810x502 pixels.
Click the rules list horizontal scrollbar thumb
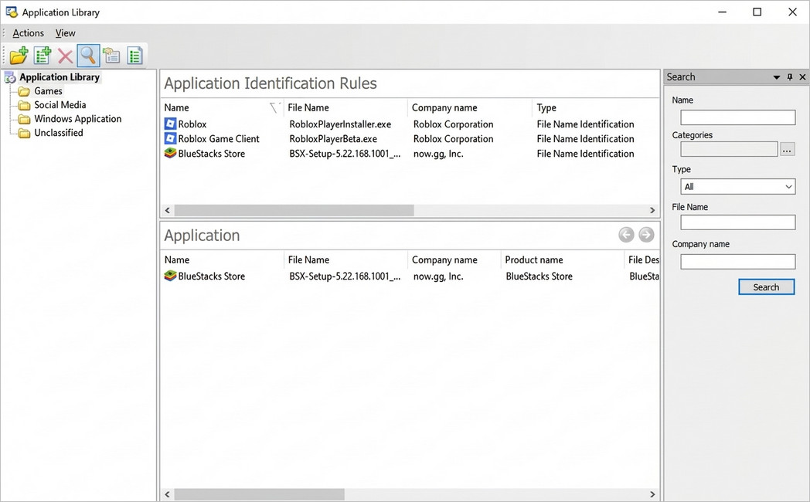[294, 210]
